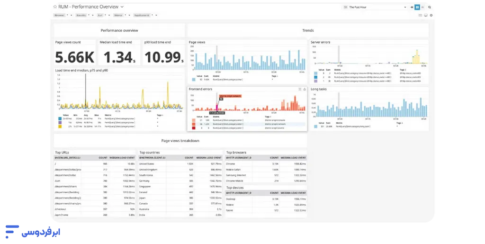This screenshot has width=485, height=244.
Task: Open the keyboard shortcuts icon
Action: coord(420,15)
